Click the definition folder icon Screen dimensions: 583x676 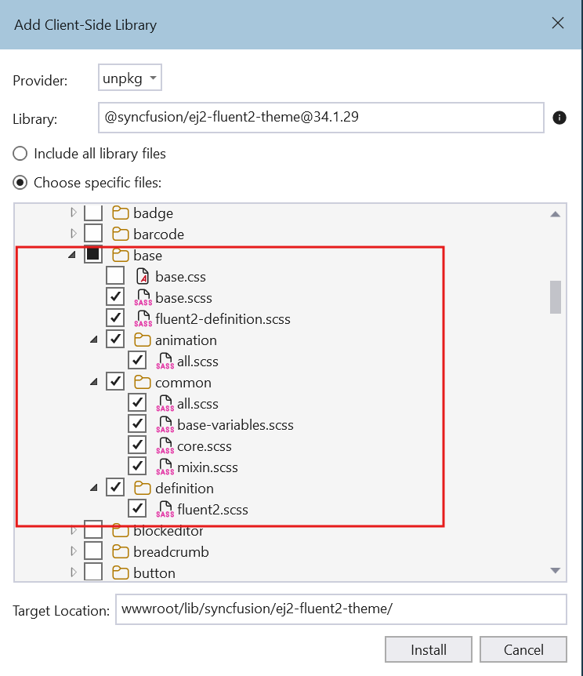click(142, 488)
